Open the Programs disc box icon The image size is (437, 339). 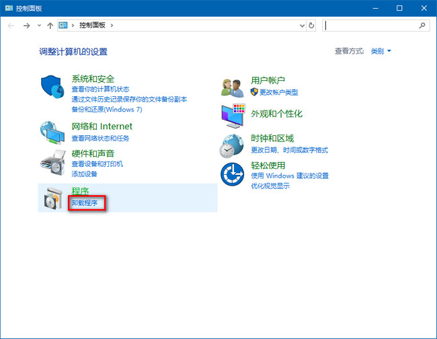tap(53, 198)
